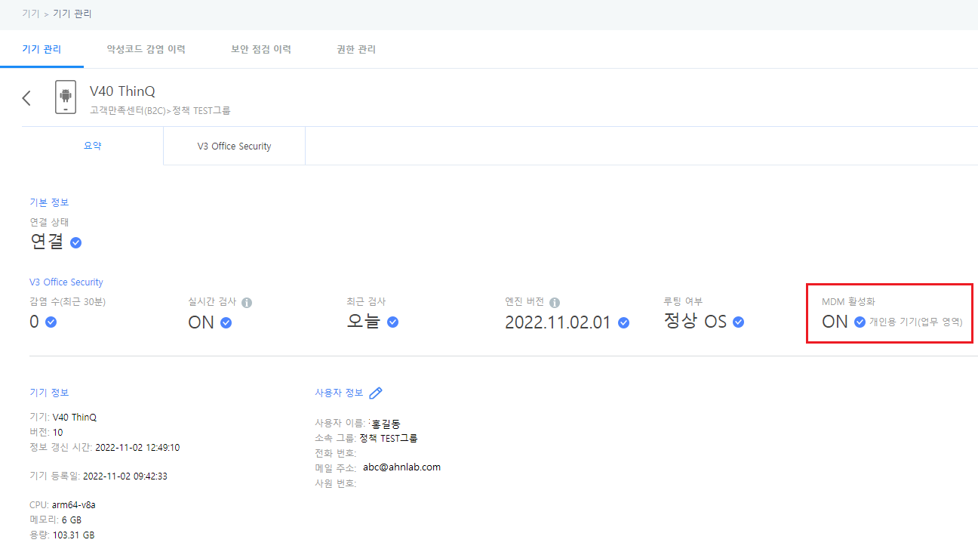Click the info icon beside 실시간 검사
This screenshot has width=978, height=555.
pos(247,302)
